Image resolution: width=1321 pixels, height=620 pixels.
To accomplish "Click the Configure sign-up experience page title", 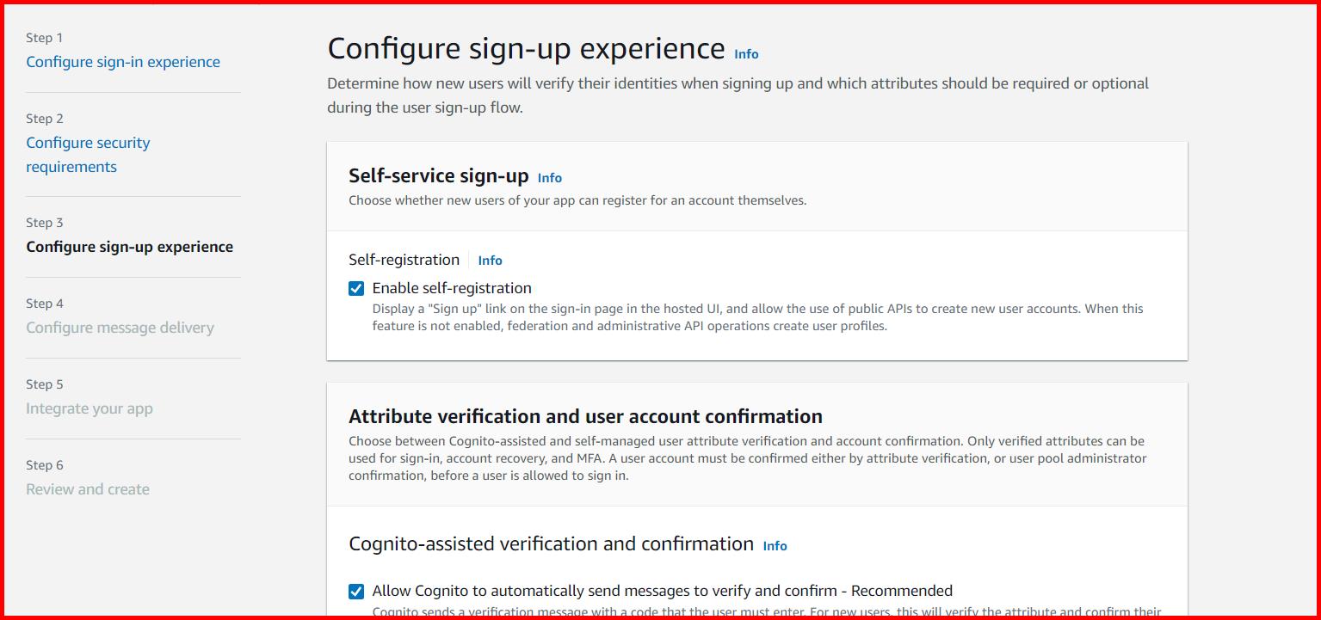I will (526, 48).
